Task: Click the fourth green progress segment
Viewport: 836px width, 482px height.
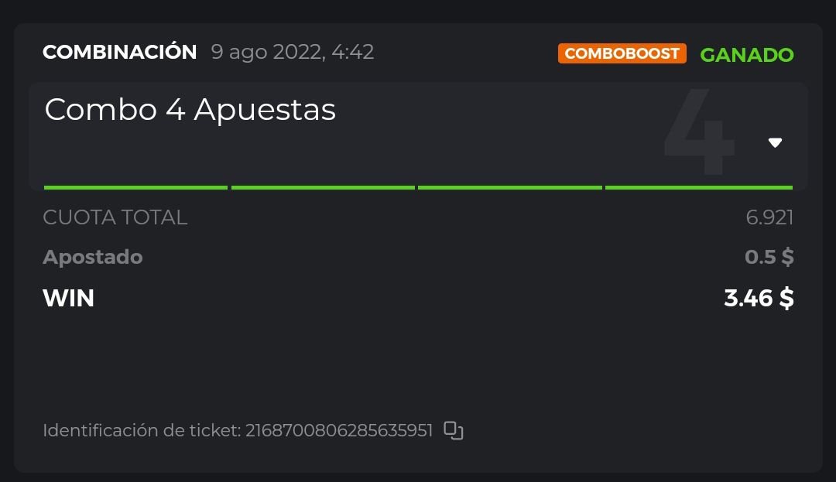Action: (x=698, y=187)
